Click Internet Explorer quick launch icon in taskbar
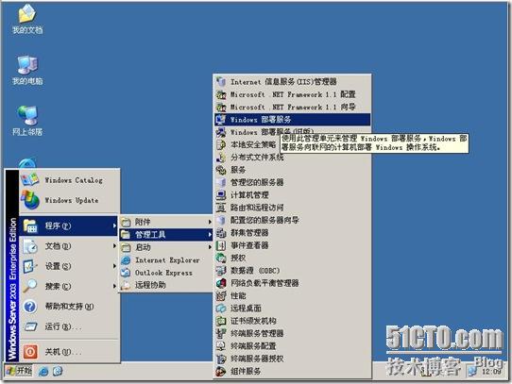This screenshot has width=512, height=384. pos(43,371)
